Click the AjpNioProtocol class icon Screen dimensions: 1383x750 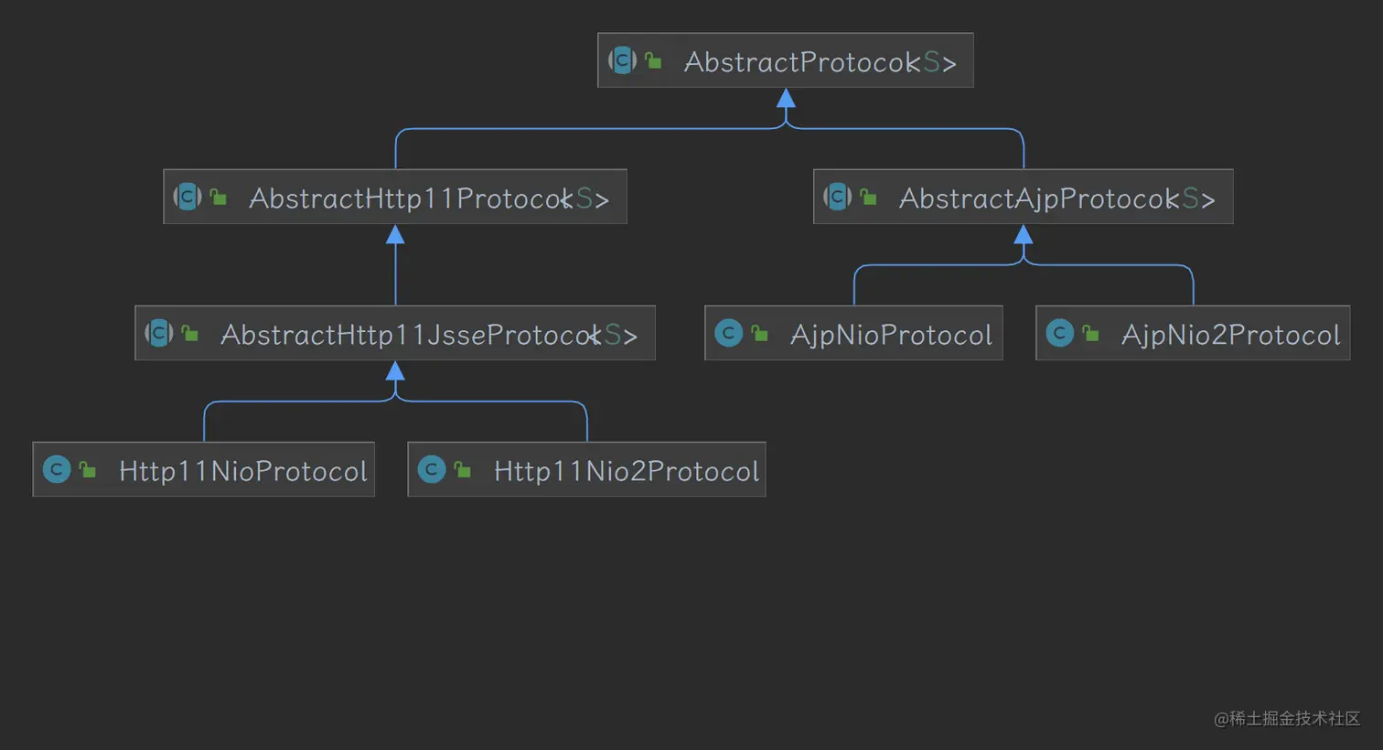pyautogui.click(x=729, y=333)
